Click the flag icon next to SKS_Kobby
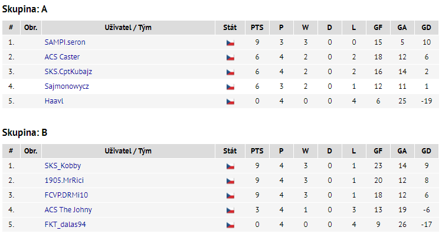The width and height of the screenshot is (442, 234). [230, 166]
